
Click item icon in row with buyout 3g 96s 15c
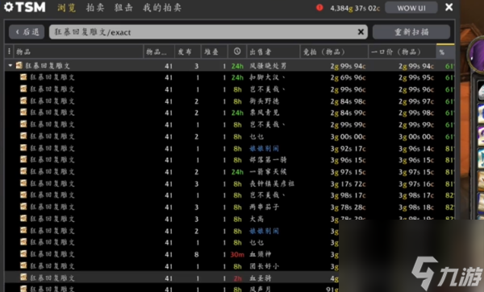tap(23, 159)
